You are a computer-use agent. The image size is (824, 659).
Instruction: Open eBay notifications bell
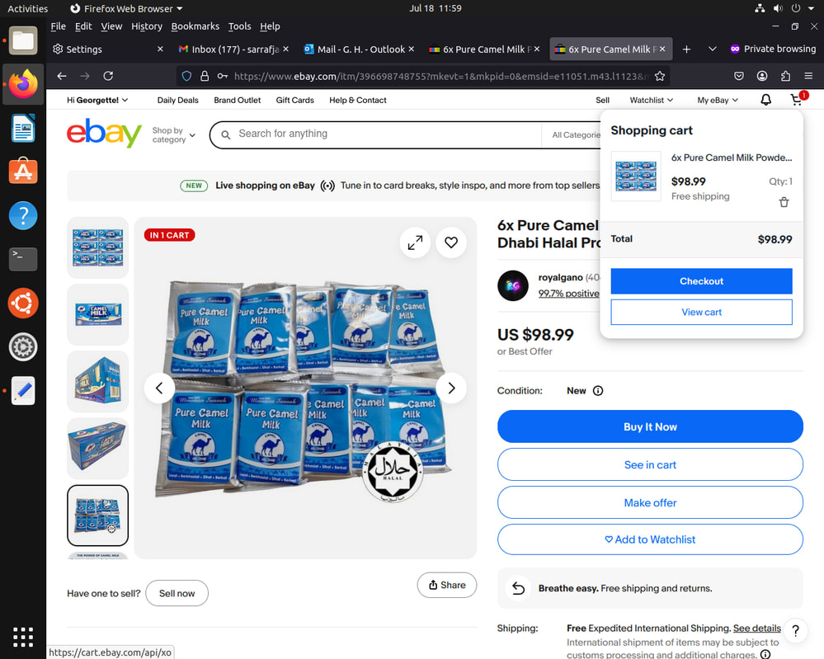tap(766, 100)
